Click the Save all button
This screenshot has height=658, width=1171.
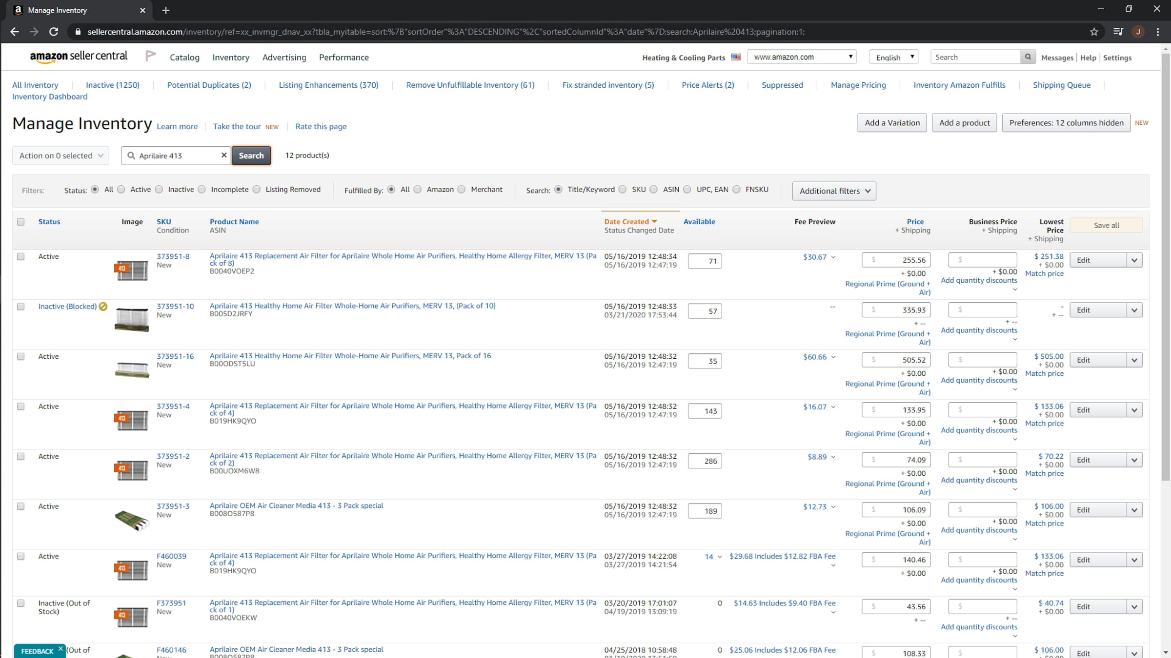[1106, 225]
